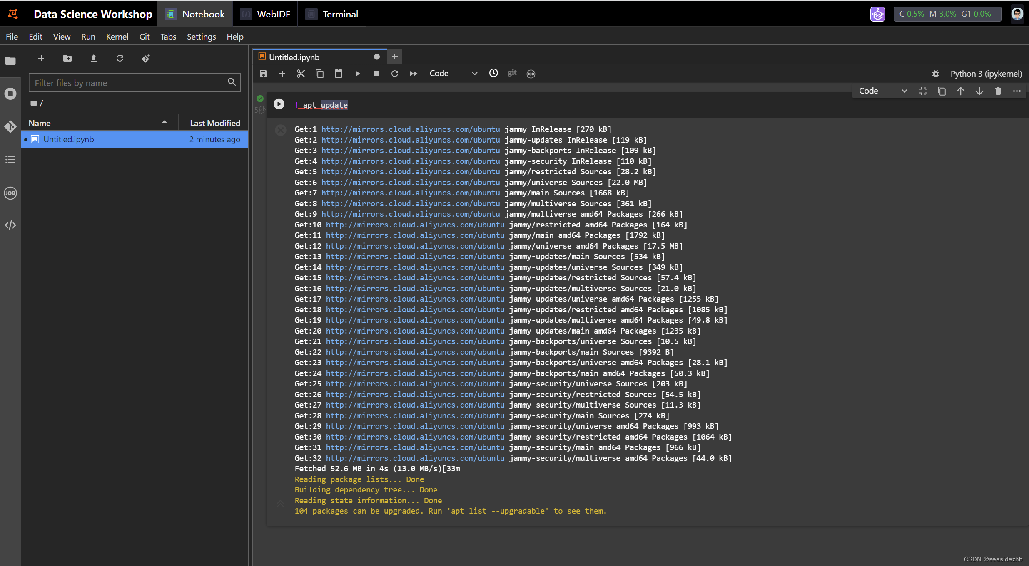Shrink the current cell view
This screenshot has width=1029, height=566.
click(x=923, y=91)
